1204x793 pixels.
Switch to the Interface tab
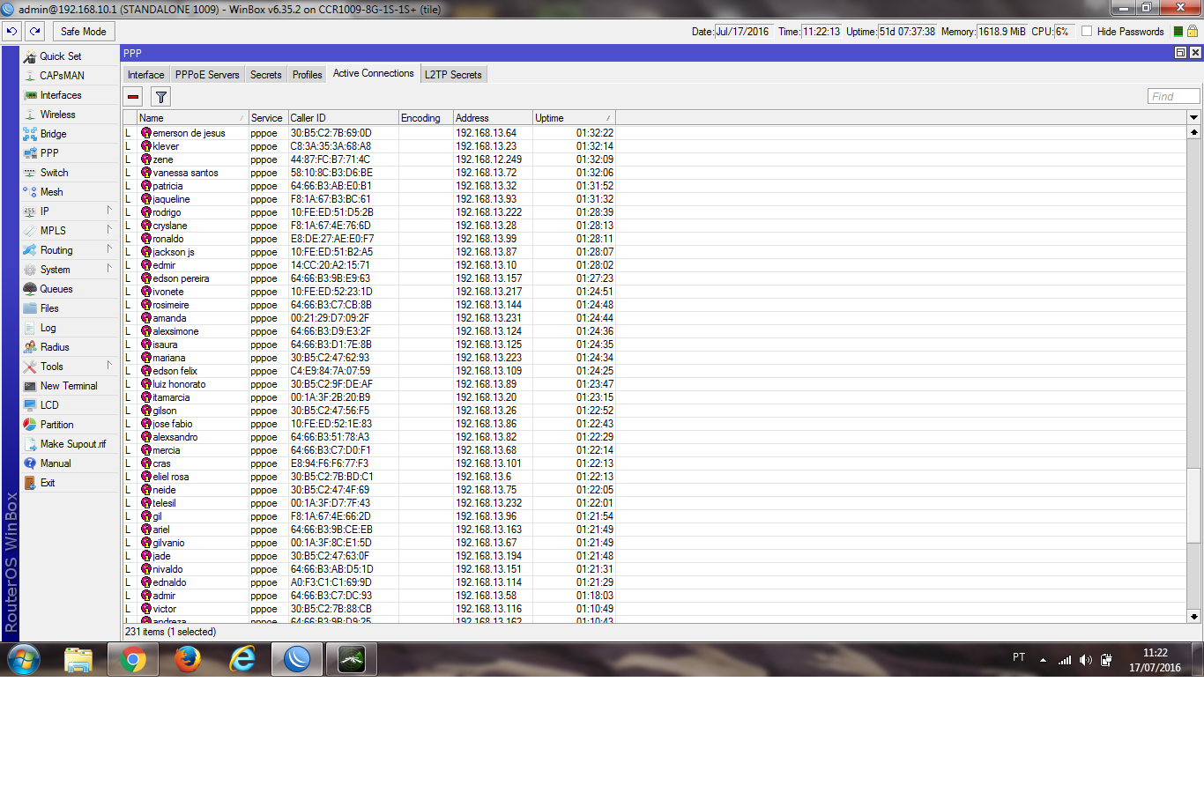(x=145, y=75)
